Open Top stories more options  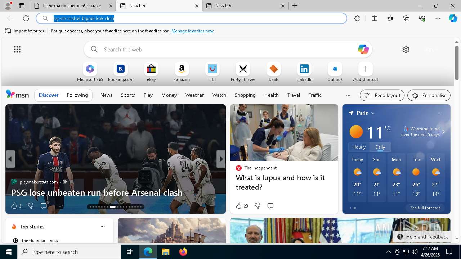pyautogui.click(x=103, y=227)
